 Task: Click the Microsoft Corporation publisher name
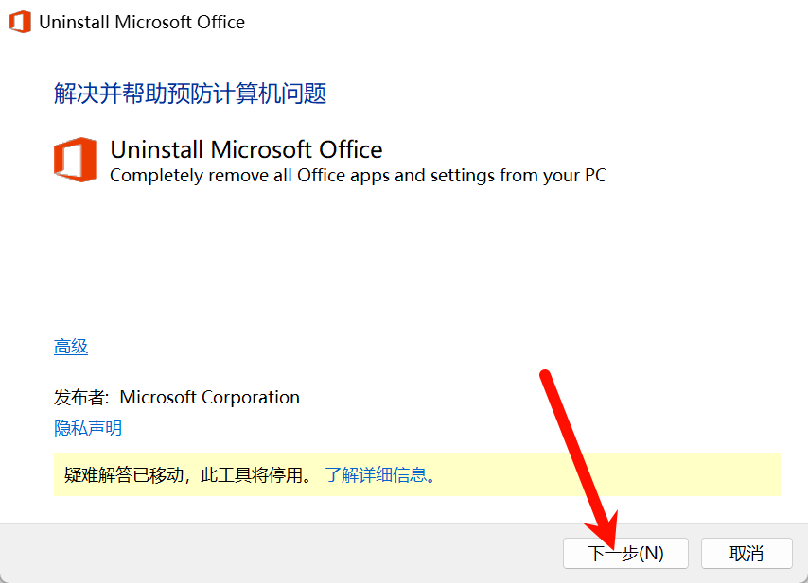209,397
